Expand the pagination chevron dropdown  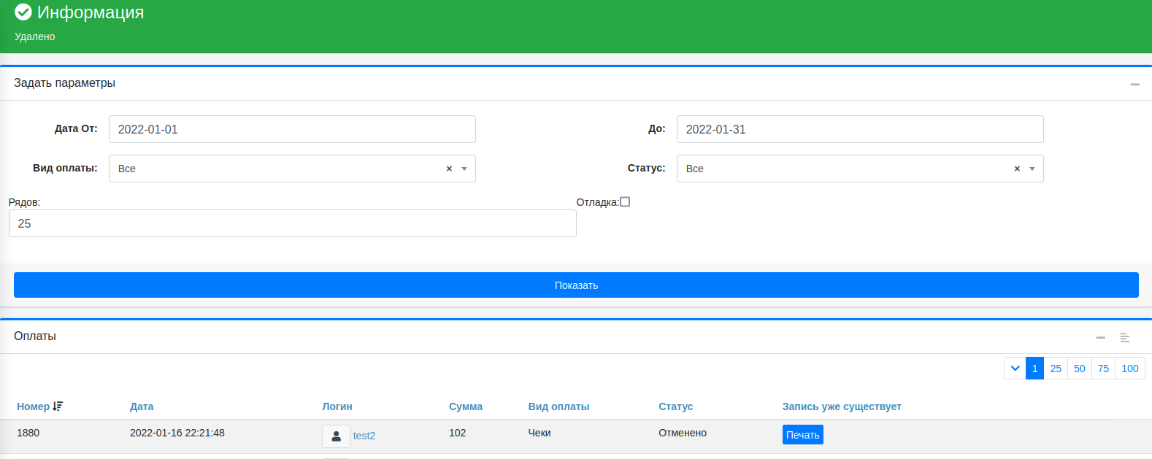point(1015,369)
